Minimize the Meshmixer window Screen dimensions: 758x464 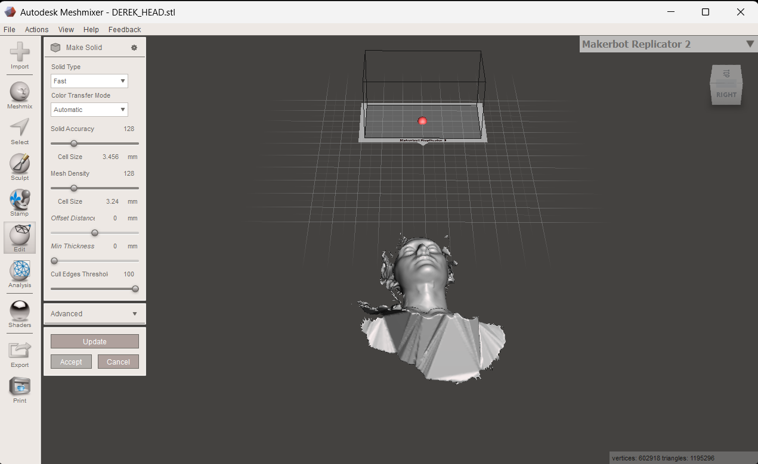[670, 12]
